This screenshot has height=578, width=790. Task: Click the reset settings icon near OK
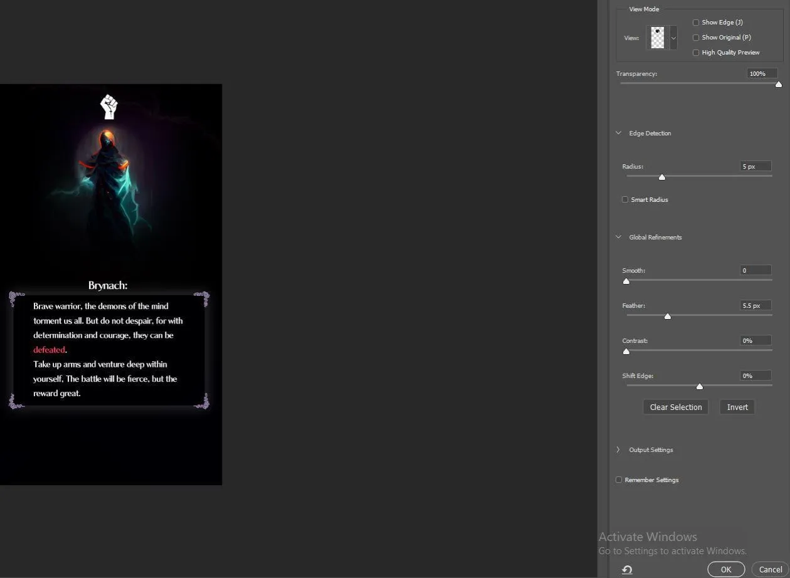tap(627, 569)
